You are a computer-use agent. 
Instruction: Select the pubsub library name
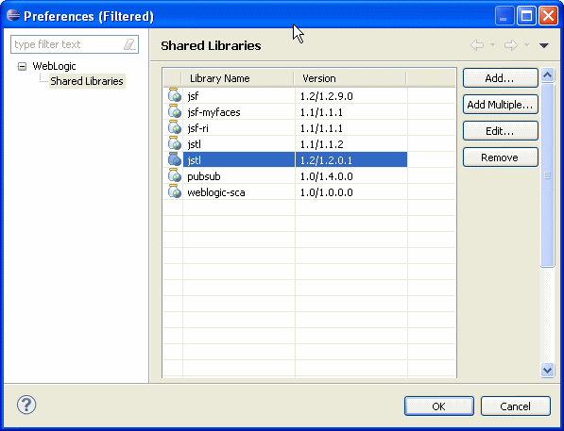(x=203, y=176)
